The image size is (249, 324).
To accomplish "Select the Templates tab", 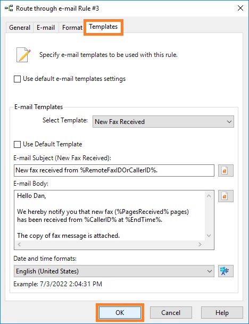I will [103, 27].
